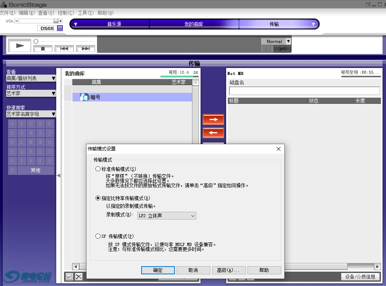Viewport: 386px width, 286px height.
Task: Skip to previous track icon
Action: (63, 48)
